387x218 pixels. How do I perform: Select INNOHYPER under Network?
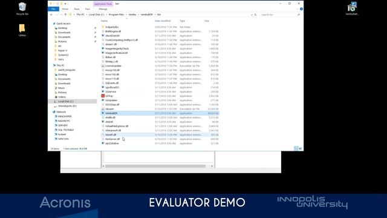pyautogui.click(x=65, y=116)
